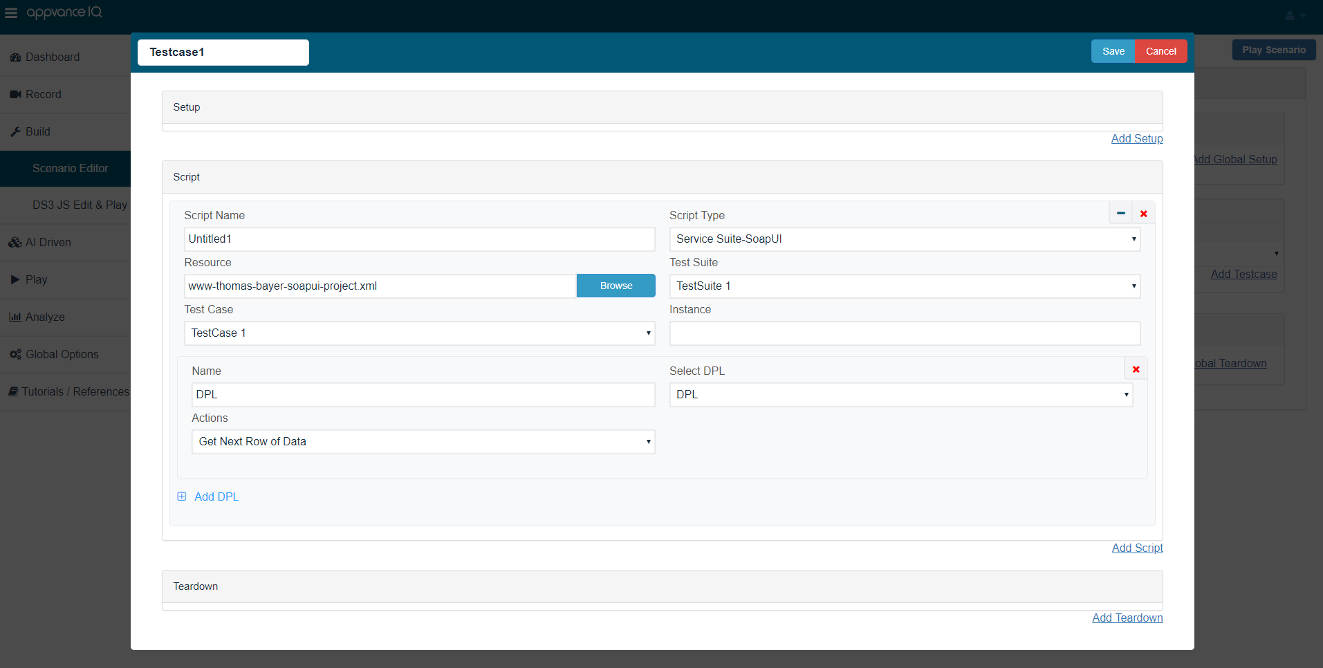Click the Record camera icon

pyautogui.click(x=15, y=94)
